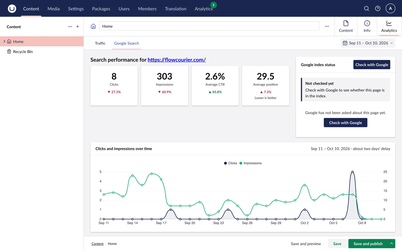Go to the Analytics section
The width and height of the screenshot is (402, 251).
pyautogui.click(x=204, y=9)
